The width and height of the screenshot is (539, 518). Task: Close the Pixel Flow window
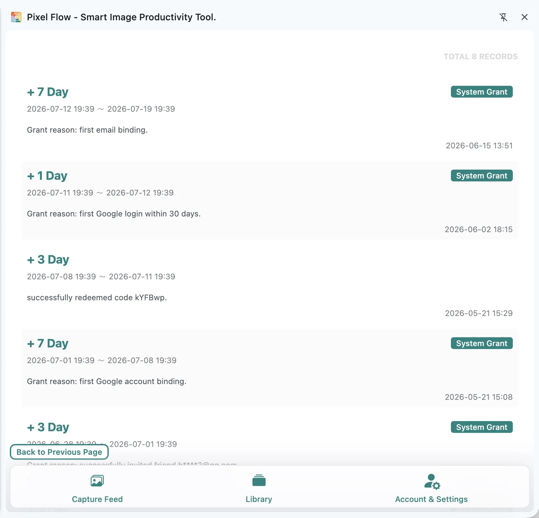click(525, 17)
